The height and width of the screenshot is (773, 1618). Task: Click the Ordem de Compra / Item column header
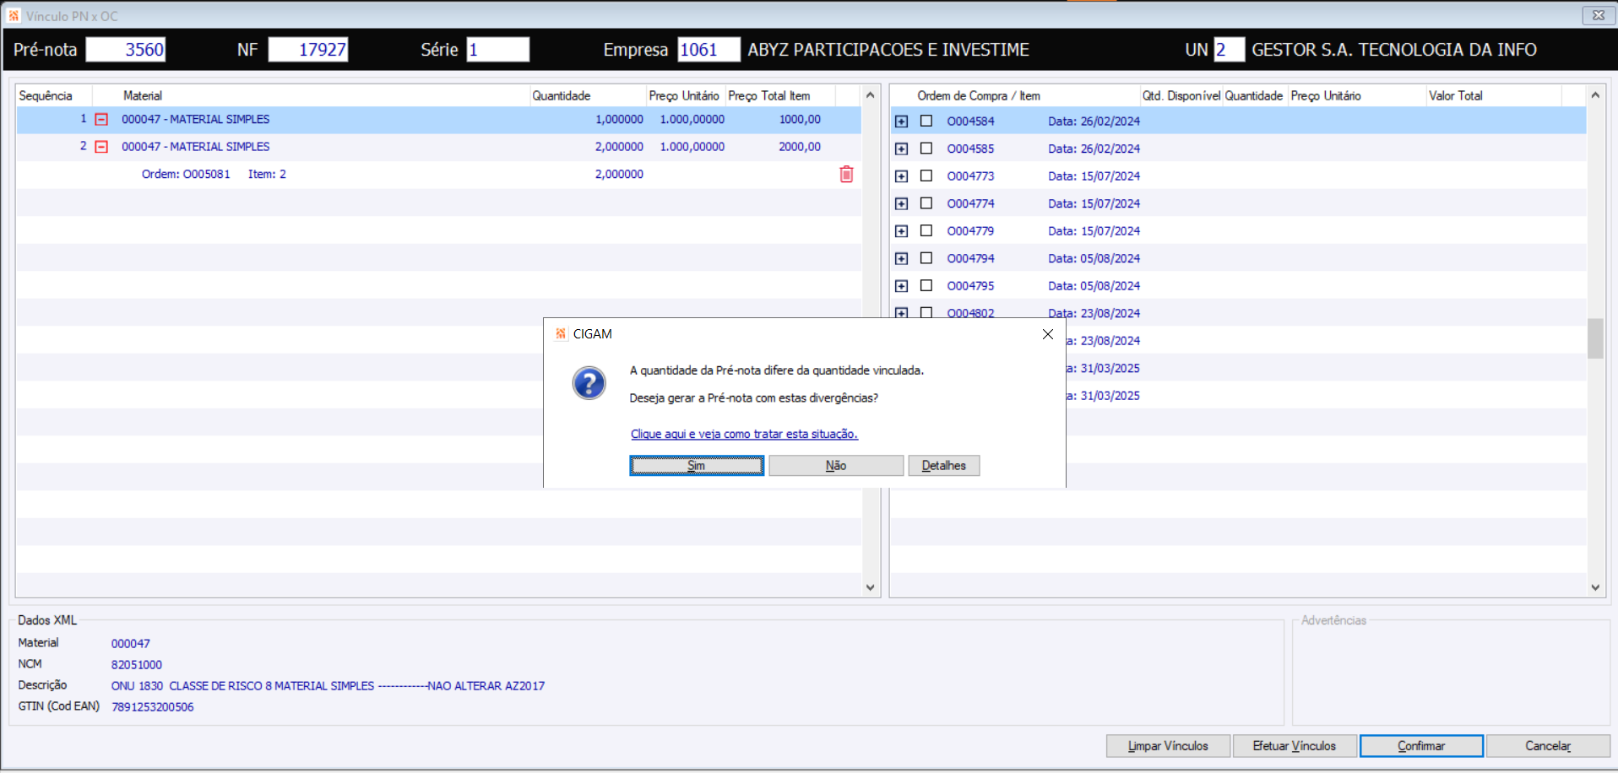tap(1016, 95)
